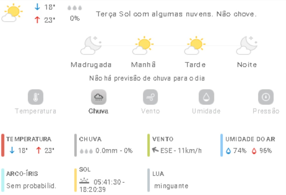Click the Manhã sun and cloud icon

tap(143, 46)
